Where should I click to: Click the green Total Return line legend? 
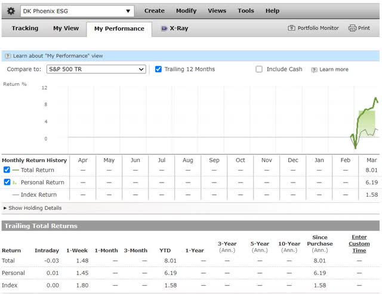pos(16,170)
